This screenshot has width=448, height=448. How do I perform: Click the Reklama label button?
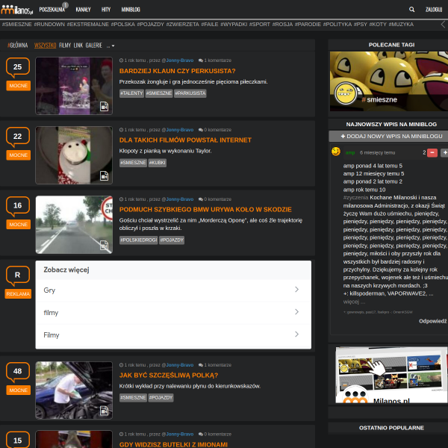click(18, 294)
